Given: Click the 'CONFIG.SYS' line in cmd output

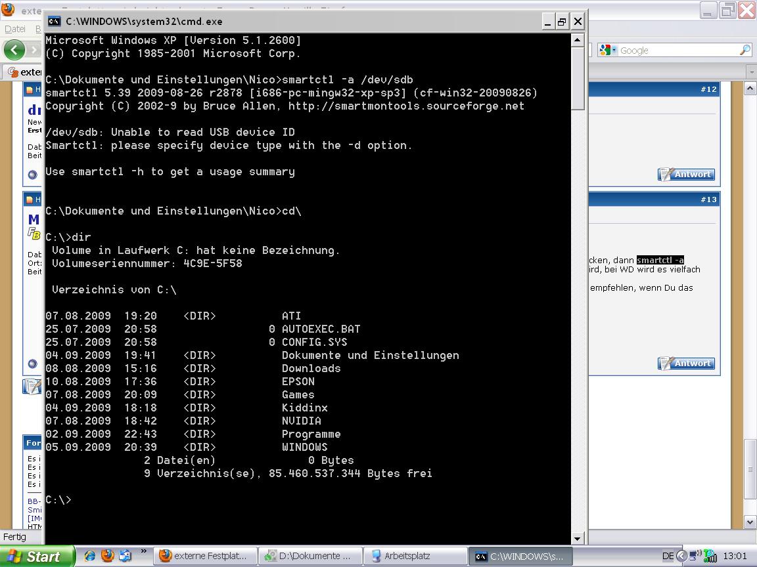Looking at the screenshot, I should [x=196, y=342].
